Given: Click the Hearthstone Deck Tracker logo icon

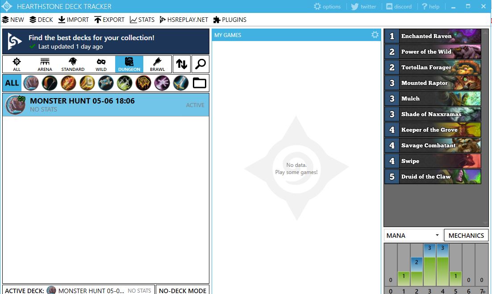Looking at the screenshot, I should coord(7,6).
